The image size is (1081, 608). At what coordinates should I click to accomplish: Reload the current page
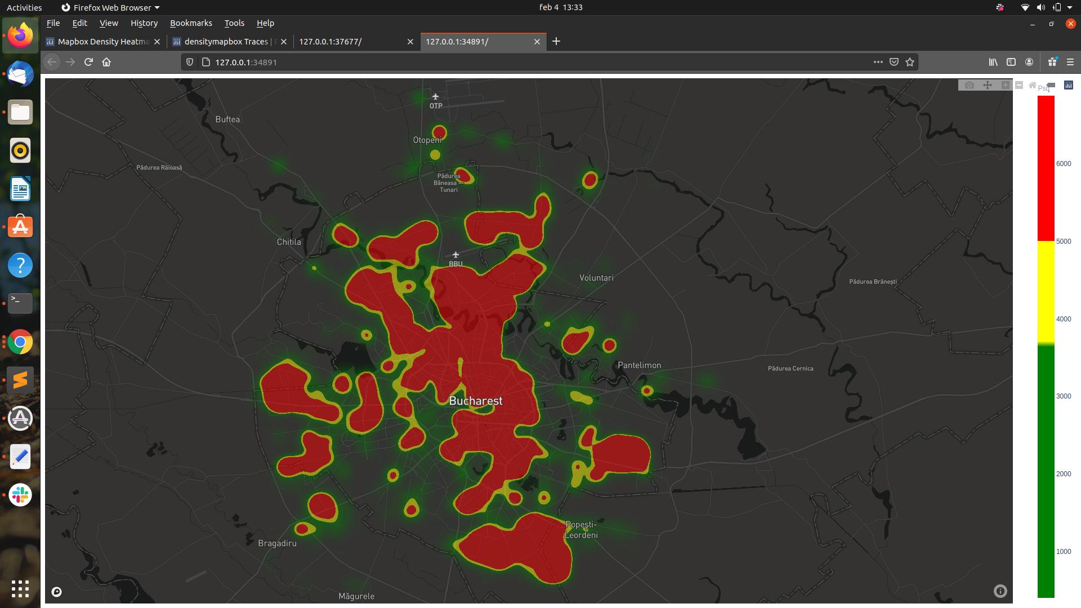[88, 62]
